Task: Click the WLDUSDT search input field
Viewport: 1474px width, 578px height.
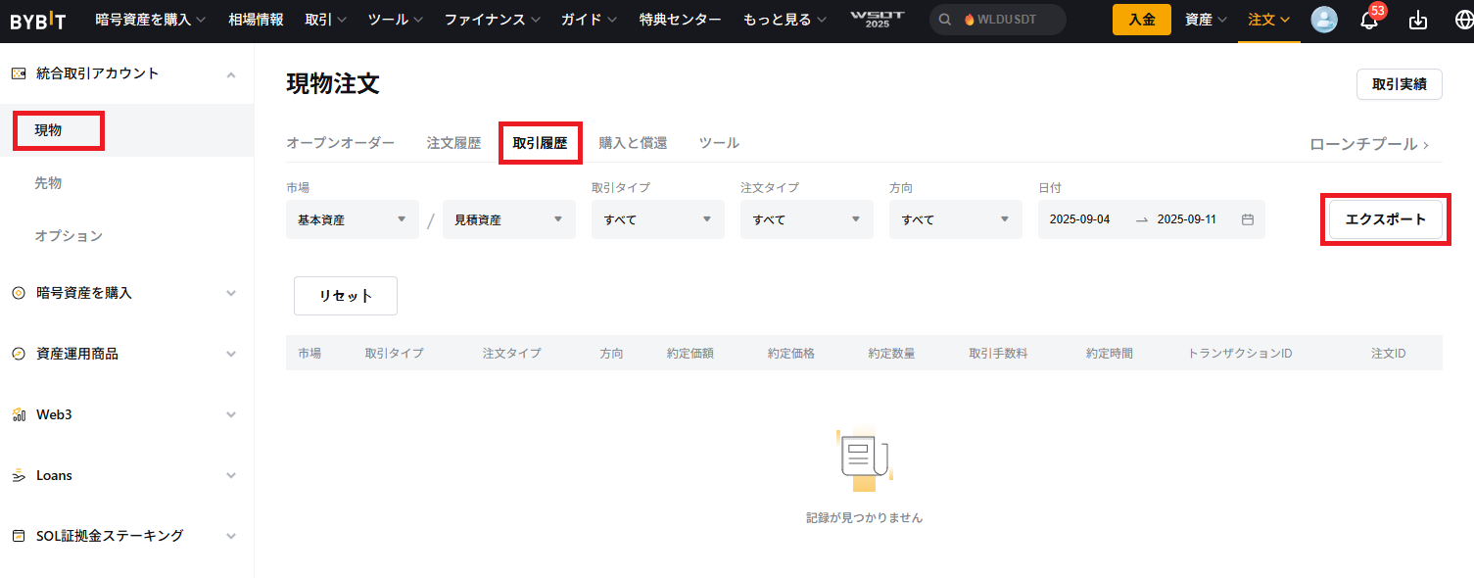Action: point(1009,19)
